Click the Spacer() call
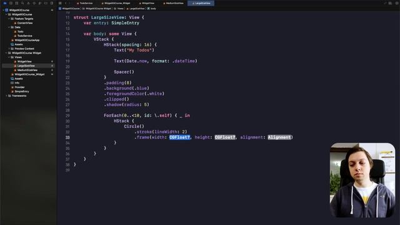Image resolution: width=400 pixels, height=225 pixels. pos(124,72)
